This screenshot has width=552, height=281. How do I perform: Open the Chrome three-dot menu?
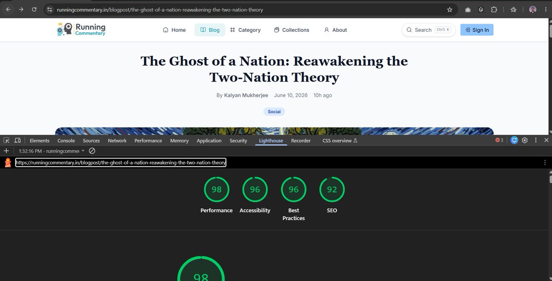[x=546, y=10]
